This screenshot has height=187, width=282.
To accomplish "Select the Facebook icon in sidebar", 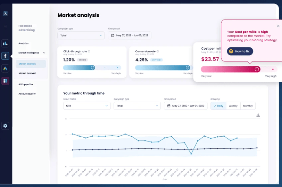I will click(5, 56).
